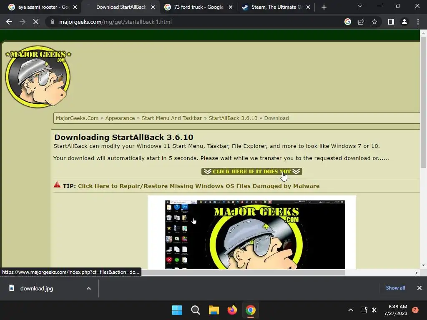The image size is (427, 320).
Task: Close the Download StartAllBack tab
Action: click(153, 7)
